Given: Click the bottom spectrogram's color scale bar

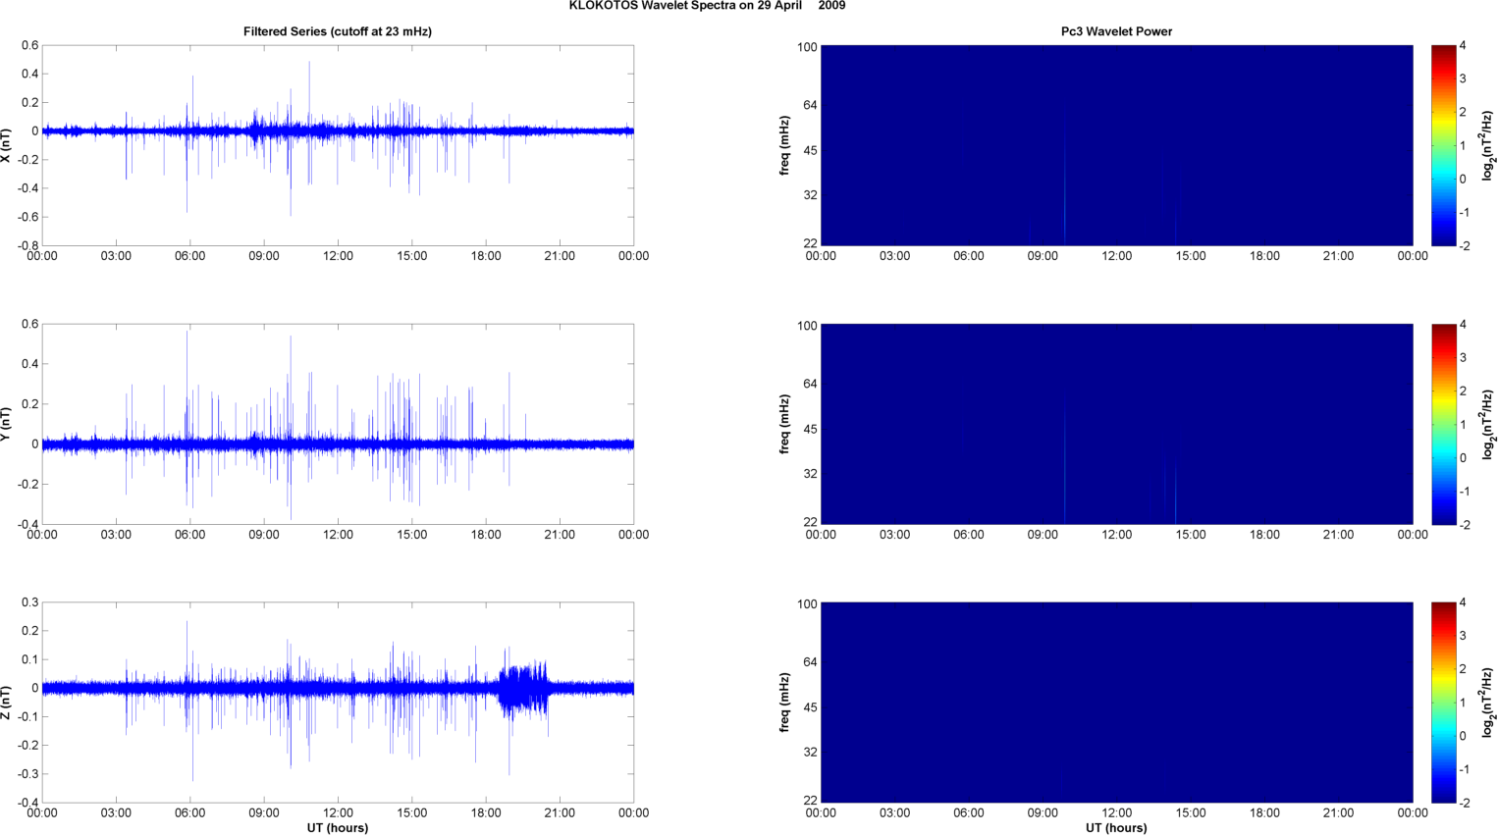Looking at the screenshot, I should [x=1443, y=703].
